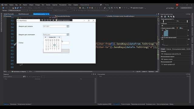Switch to События diagnostics tab
This screenshot has height=109, width=194.
pyautogui.click(x=169, y=49)
